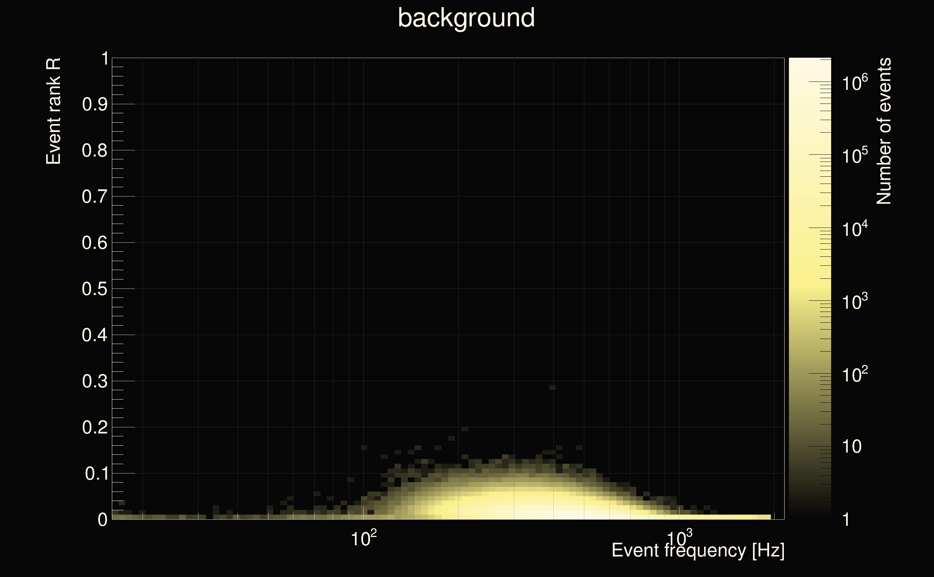Click the 10² colorbar tick label

pyautogui.click(x=855, y=374)
